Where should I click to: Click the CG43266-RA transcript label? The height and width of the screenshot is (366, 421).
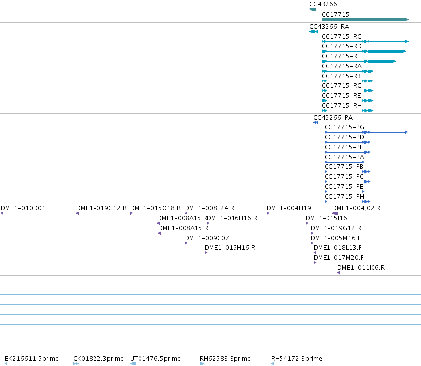(x=329, y=27)
